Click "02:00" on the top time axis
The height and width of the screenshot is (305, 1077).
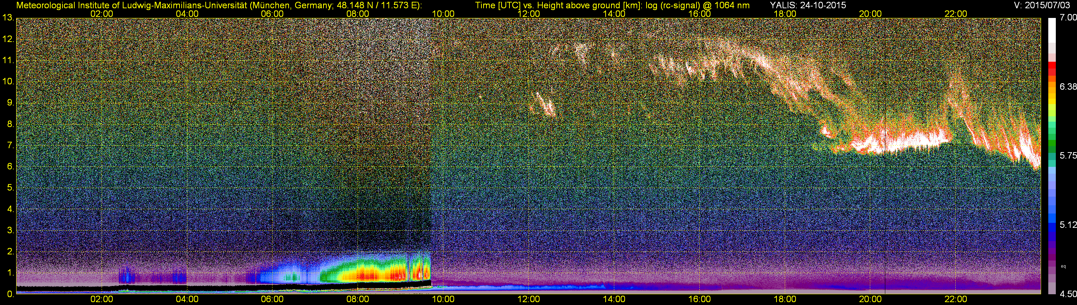coord(102,14)
